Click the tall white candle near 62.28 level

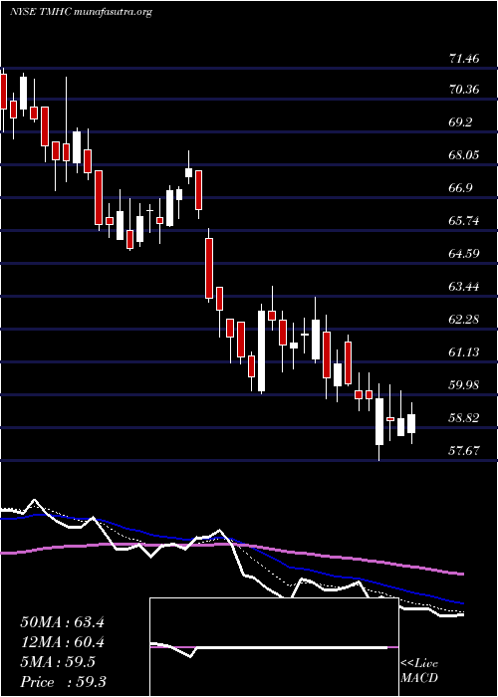(261, 351)
